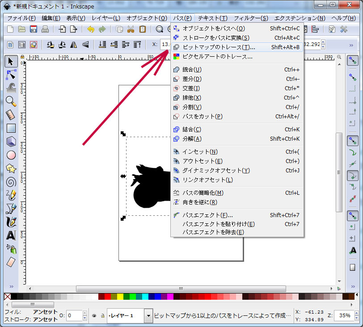Expand the left toolbox overflow chevron

click(x=11, y=286)
